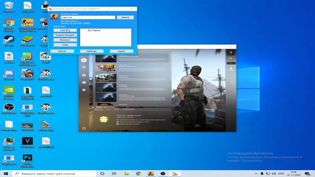
Task: Click the ENG language indicator
Action: click(281, 174)
